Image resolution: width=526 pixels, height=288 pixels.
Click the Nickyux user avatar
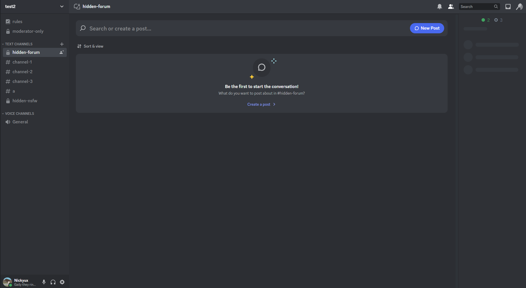click(7, 282)
